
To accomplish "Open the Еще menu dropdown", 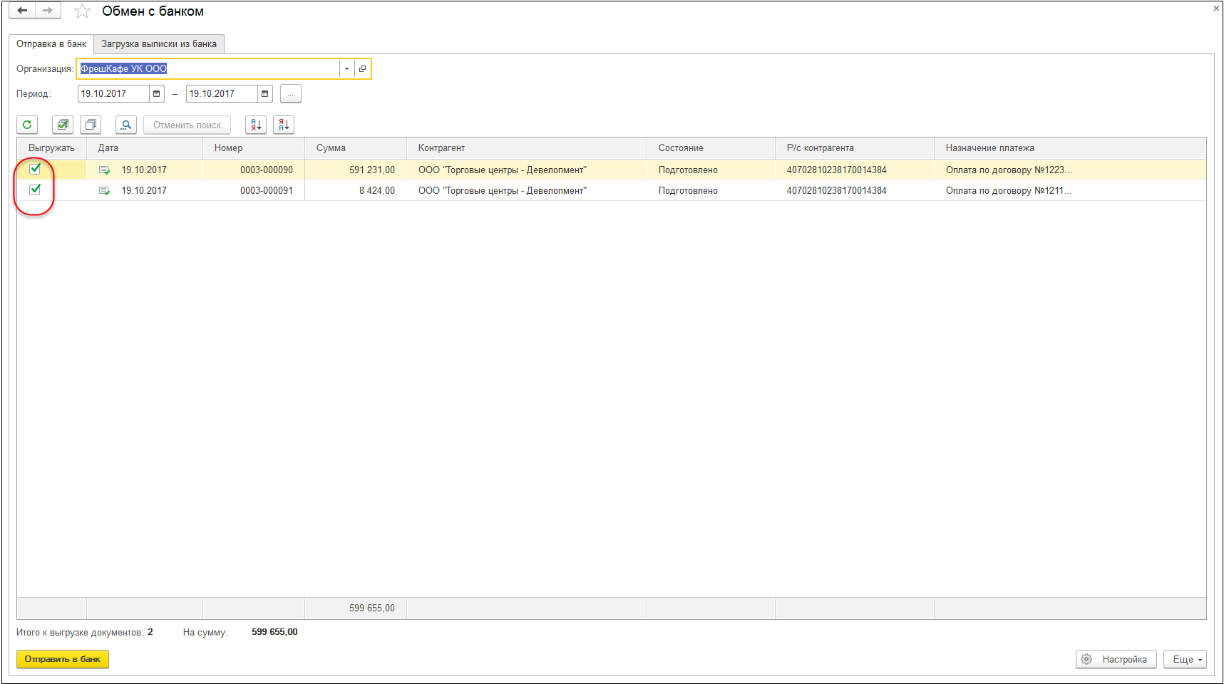I will point(1185,659).
